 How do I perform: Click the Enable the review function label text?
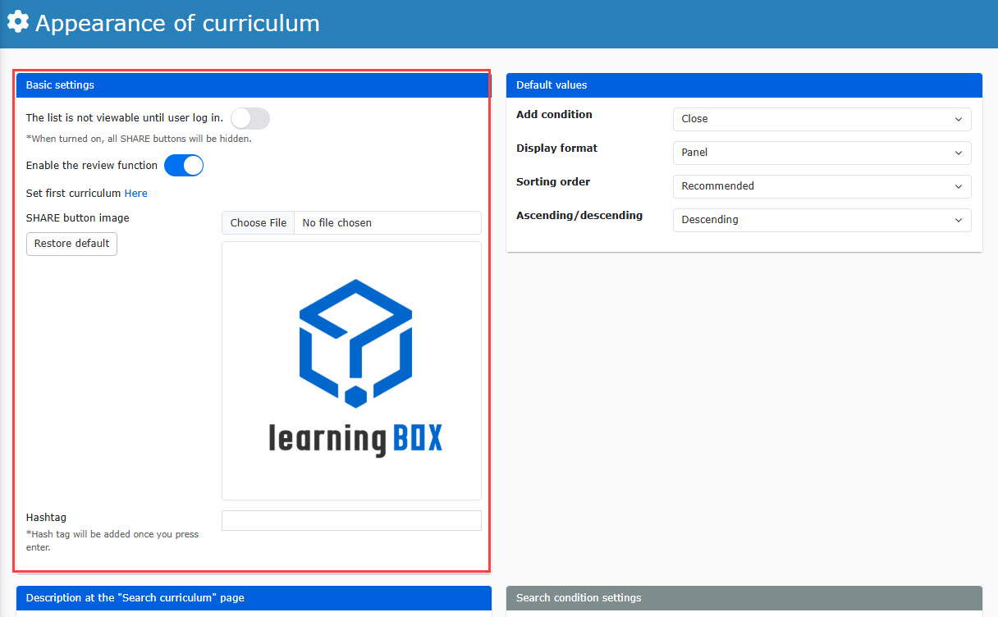(x=92, y=166)
